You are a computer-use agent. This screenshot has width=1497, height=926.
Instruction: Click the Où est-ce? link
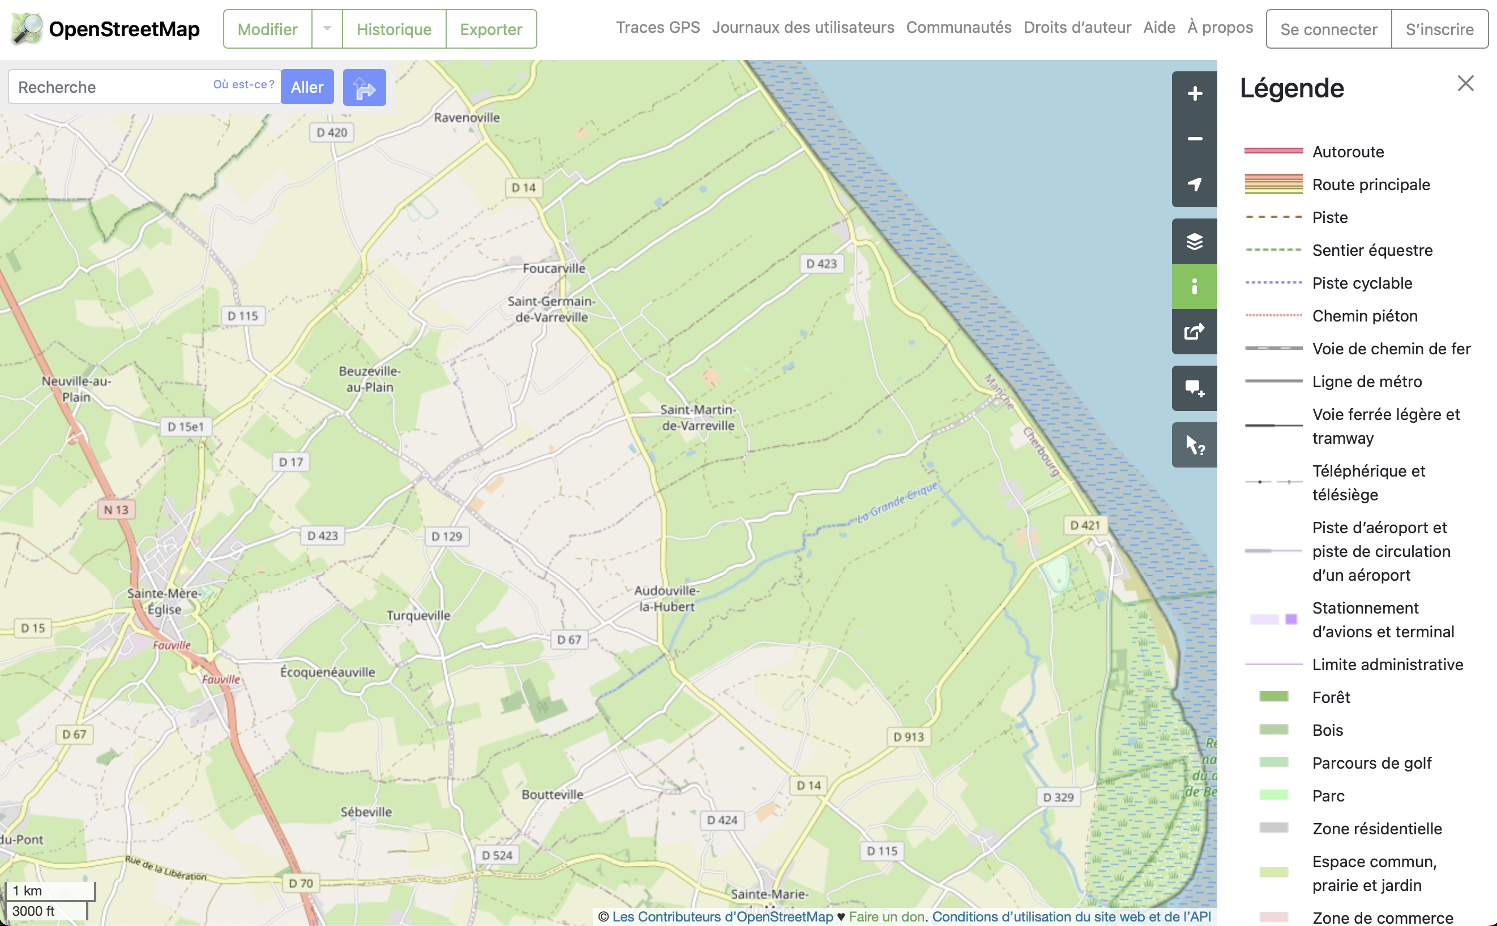(244, 84)
